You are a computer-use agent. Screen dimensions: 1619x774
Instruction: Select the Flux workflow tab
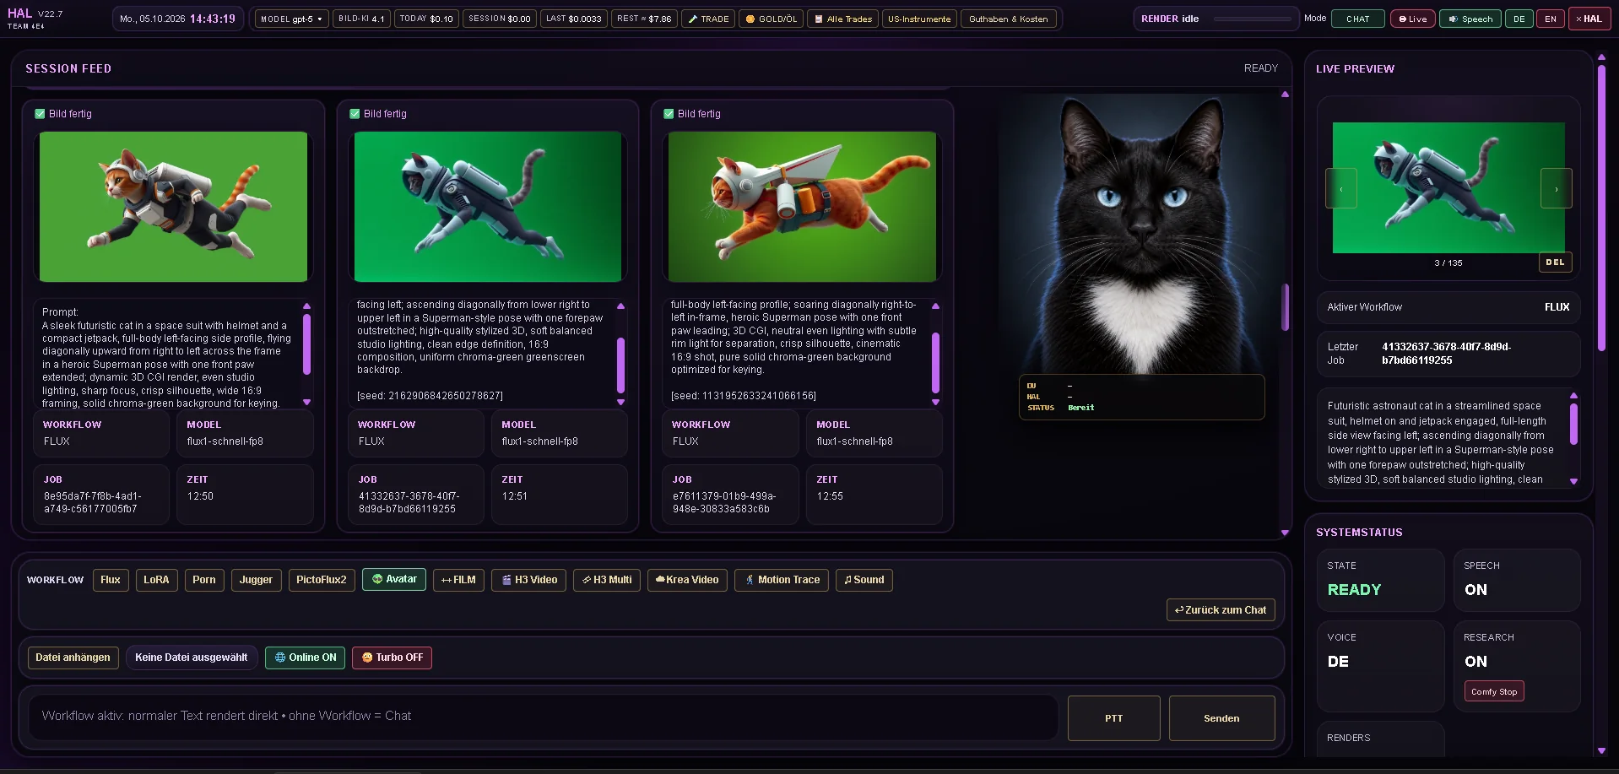click(111, 580)
